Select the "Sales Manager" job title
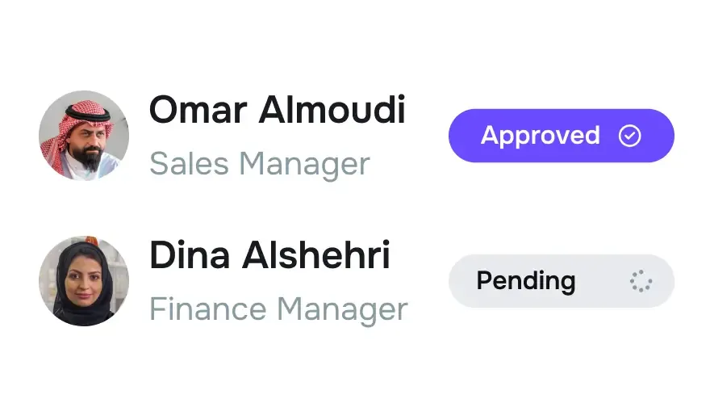Screen dimensions: 710x420 [x=259, y=164]
